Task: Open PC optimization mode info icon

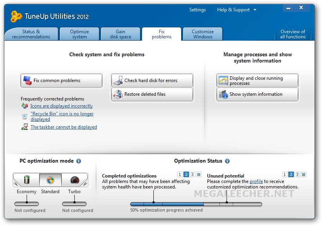Action: pos(79,161)
